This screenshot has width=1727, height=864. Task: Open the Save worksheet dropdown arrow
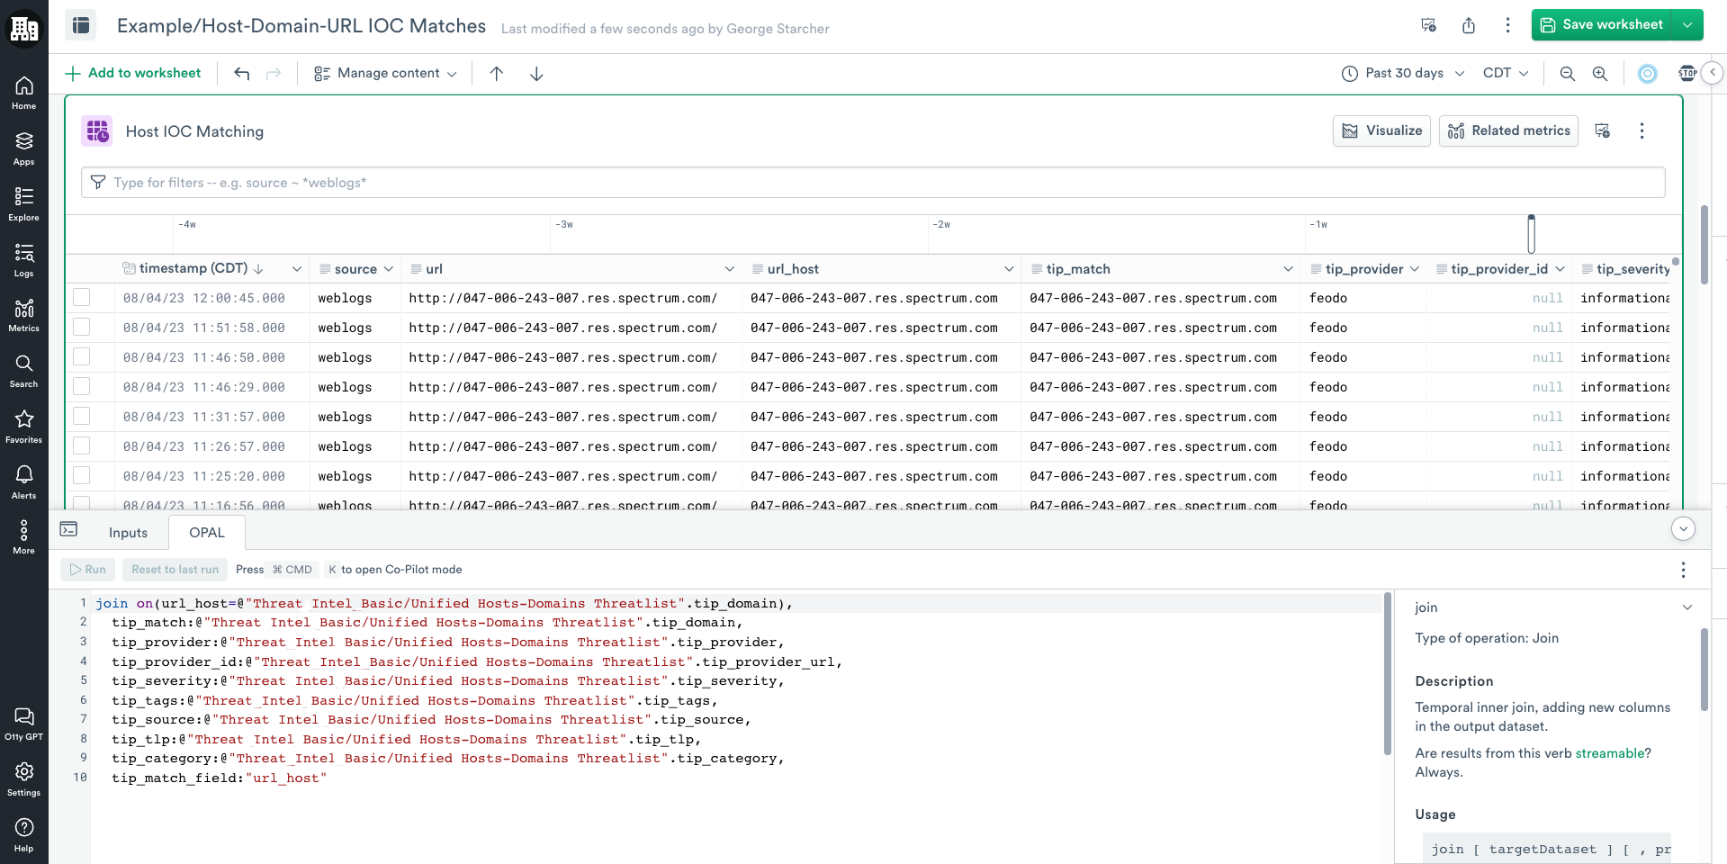coord(1687,25)
